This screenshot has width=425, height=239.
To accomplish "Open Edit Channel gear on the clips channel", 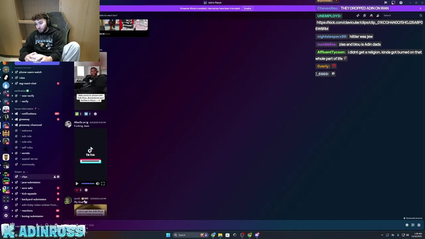I will [58, 177].
